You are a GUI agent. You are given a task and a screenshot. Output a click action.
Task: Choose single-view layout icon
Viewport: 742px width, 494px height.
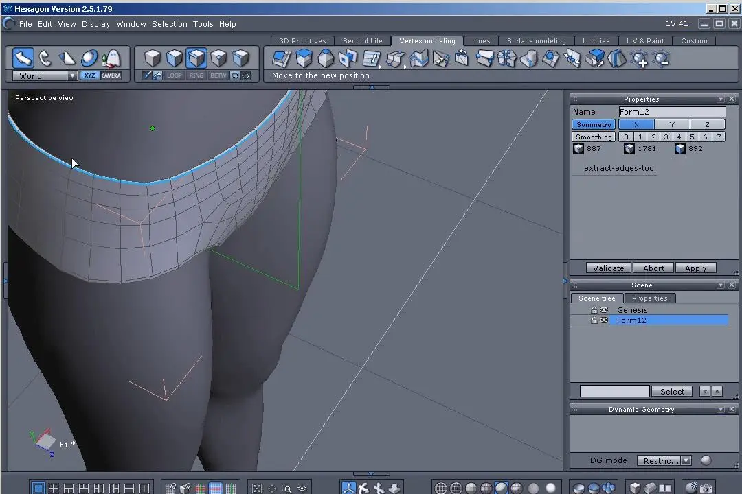click(x=38, y=488)
